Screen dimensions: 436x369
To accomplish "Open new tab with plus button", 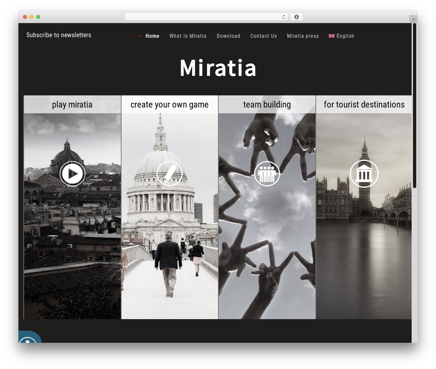I will pos(413,19).
